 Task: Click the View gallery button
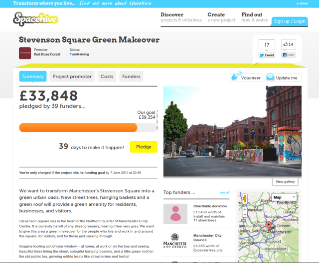pyautogui.click(x=286, y=182)
